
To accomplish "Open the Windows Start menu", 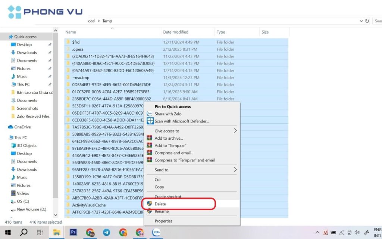I will click(7, 232).
